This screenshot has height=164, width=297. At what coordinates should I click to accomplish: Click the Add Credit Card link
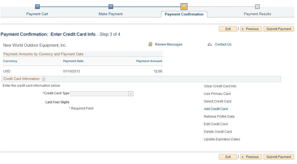coord(216,109)
